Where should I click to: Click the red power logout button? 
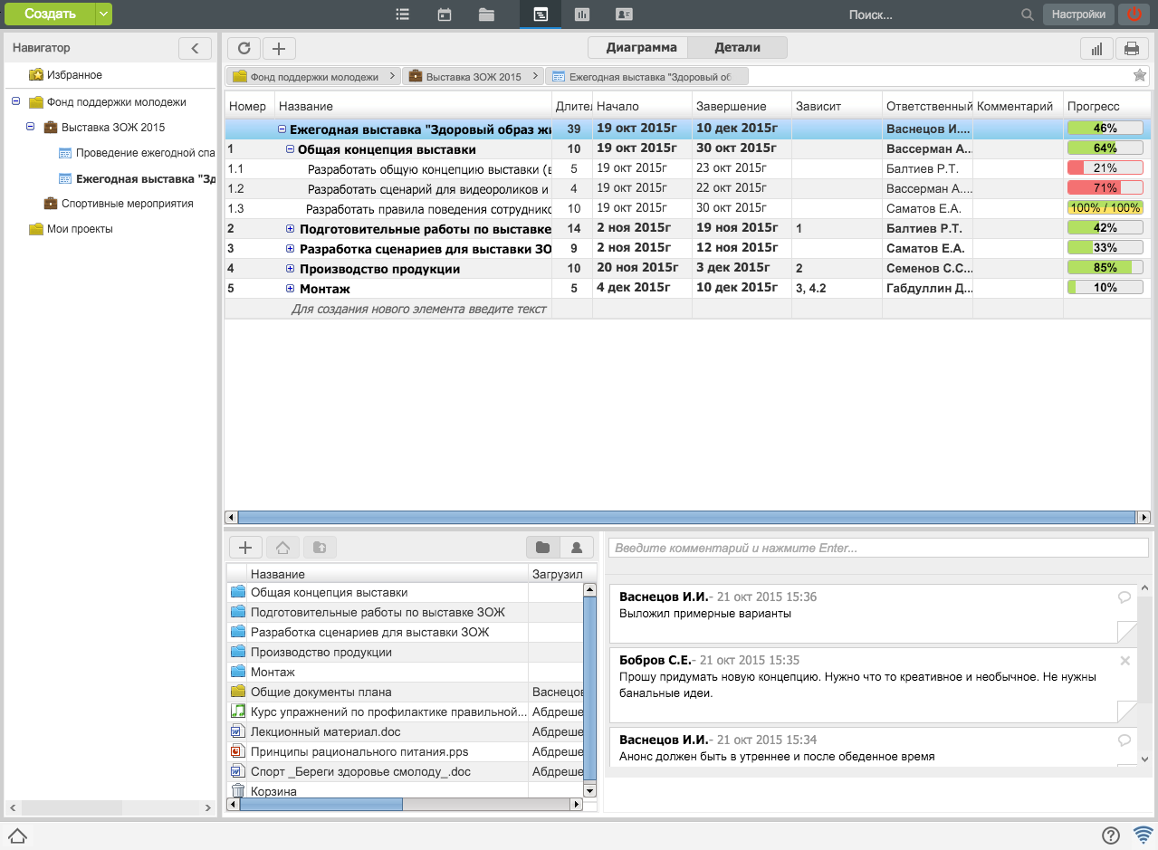pos(1134,14)
